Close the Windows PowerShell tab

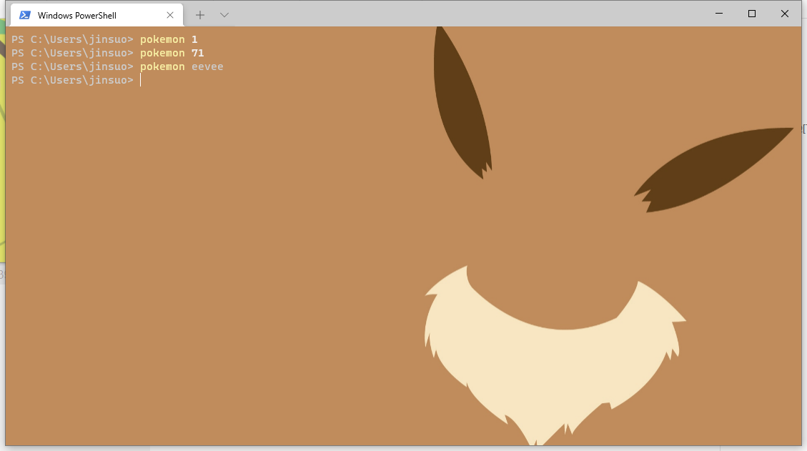pyautogui.click(x=170, y=15)
